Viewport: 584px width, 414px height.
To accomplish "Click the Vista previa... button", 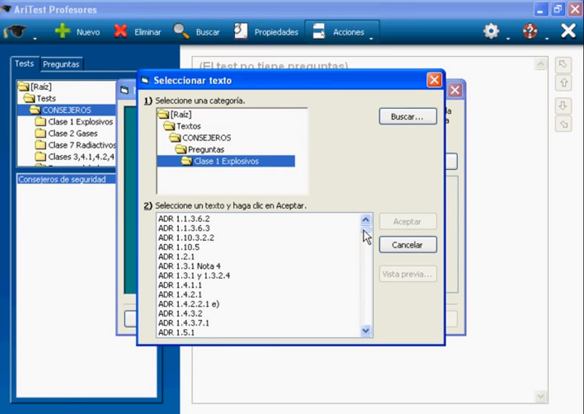I will tap(408, 274).
